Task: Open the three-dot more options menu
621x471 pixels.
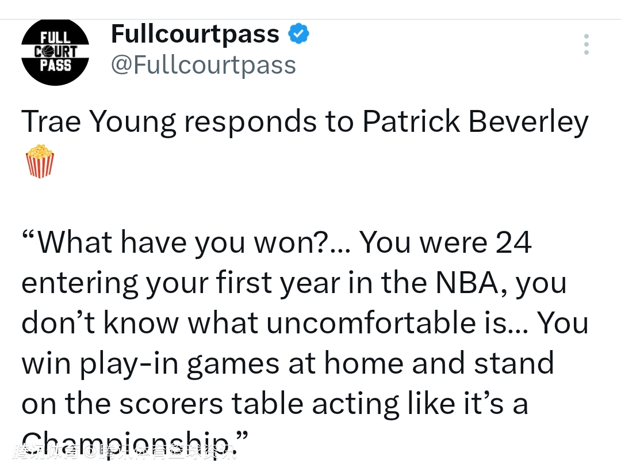Action: click(x=586, y=44)
